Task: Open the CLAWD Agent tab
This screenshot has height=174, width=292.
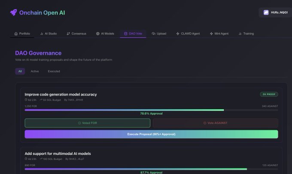Action: click(188, 34)
